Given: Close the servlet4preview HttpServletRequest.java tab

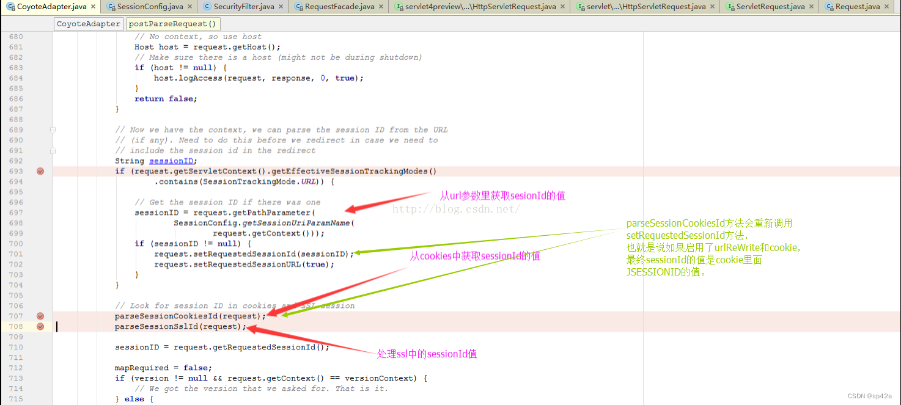Looking at the screenshot, I should tap(563, 7).
